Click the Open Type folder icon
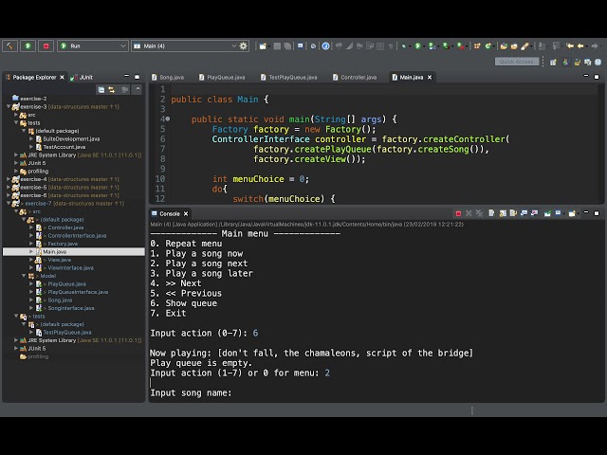This screenshot has height=455, width=607. (x=504, y=46)
